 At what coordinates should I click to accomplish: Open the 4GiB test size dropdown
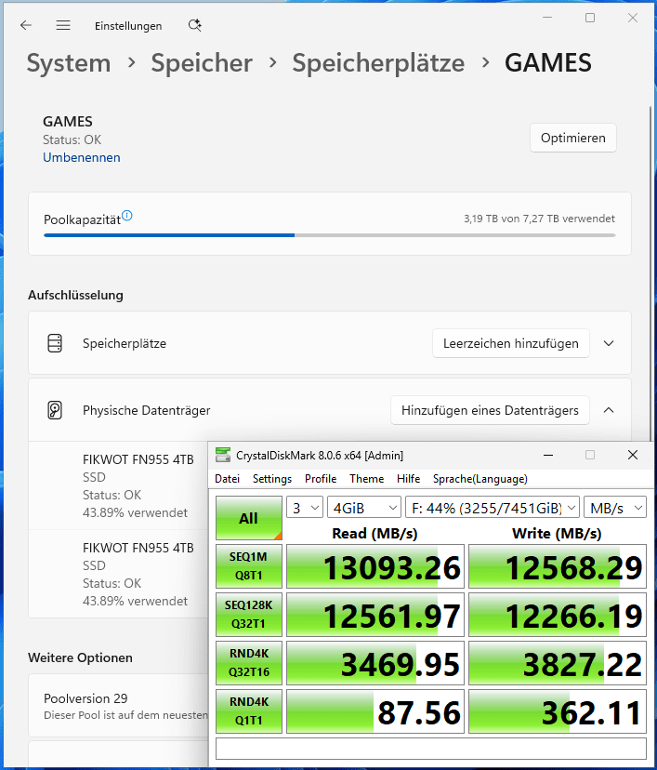364,507
